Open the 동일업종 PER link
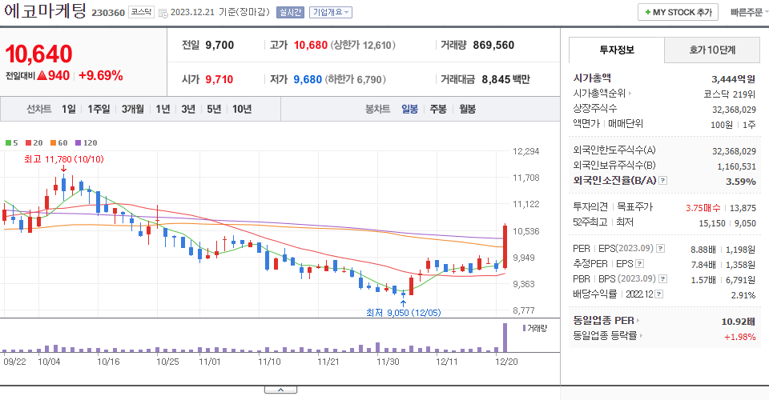This screenshot has height=400, width=769. 606,321
